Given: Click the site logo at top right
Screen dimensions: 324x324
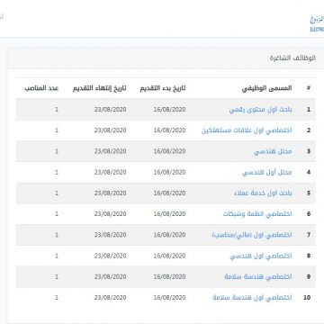Looking at the screenshot, I should (x=317, y=24).
